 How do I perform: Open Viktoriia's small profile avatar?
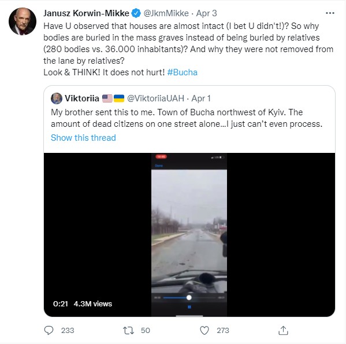click(57, 98)
